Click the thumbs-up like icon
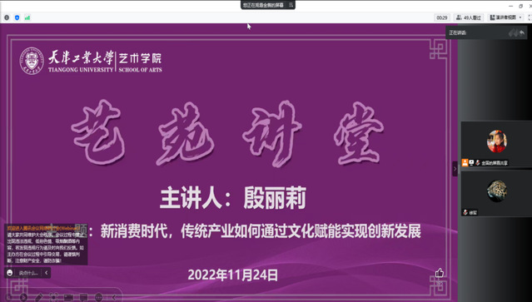The width and height of the screenshot is (532, 302). 440,273
